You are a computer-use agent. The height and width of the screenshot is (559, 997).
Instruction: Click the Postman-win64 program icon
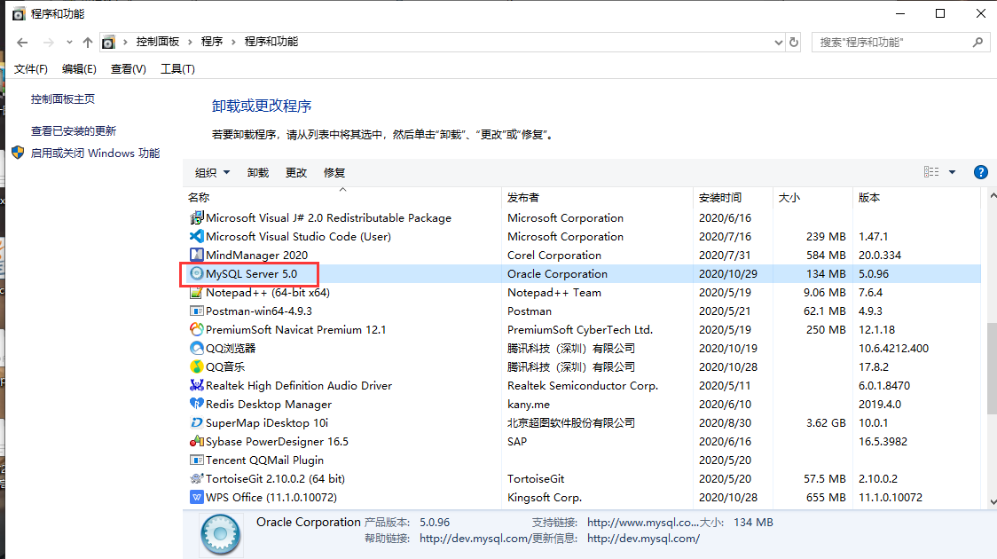pos(197,311)
